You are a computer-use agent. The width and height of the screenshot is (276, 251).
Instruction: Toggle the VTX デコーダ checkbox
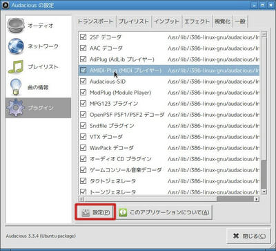[83, 137]
